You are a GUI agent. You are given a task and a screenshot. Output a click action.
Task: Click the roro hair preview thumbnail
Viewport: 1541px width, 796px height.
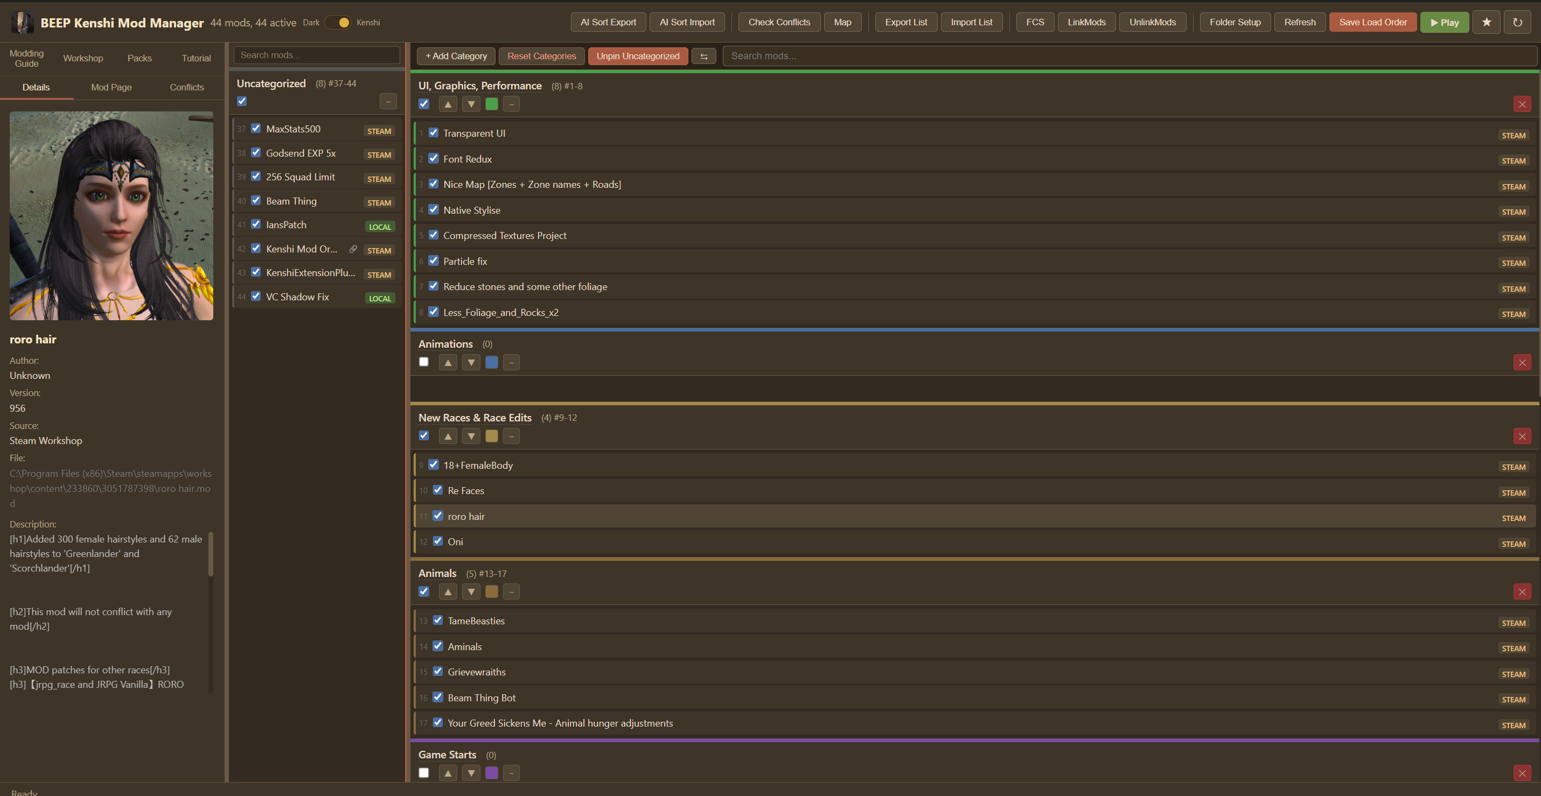[111, 216]
